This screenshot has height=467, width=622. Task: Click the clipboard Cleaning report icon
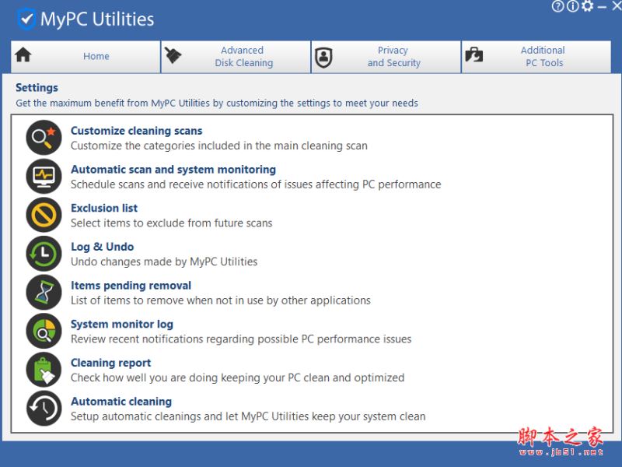pyautogui.click(x=44, y=369)
